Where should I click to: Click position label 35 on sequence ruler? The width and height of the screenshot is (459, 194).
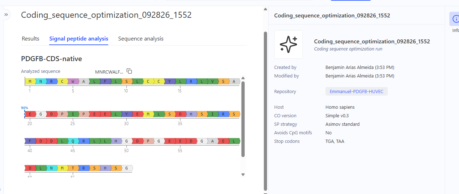(x=180, y=124)
